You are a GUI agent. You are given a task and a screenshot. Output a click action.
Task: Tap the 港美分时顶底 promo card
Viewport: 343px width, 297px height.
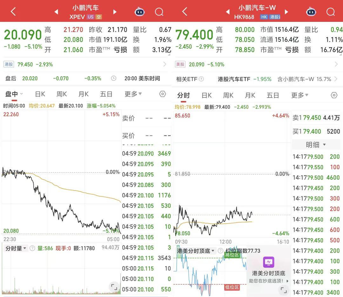(x=268, y=269)
